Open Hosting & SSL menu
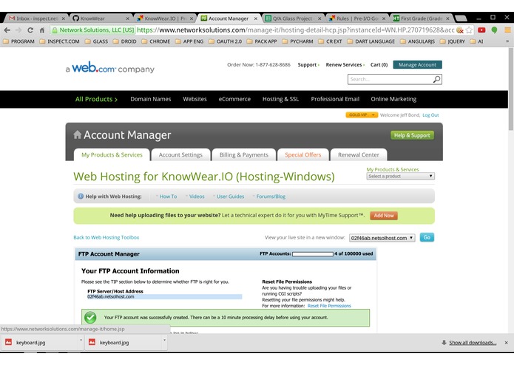 (280, 99)
